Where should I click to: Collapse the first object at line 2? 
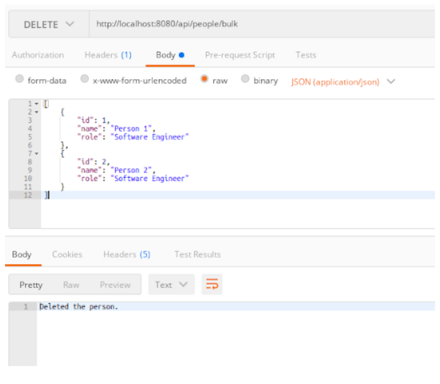pos(37,112)
